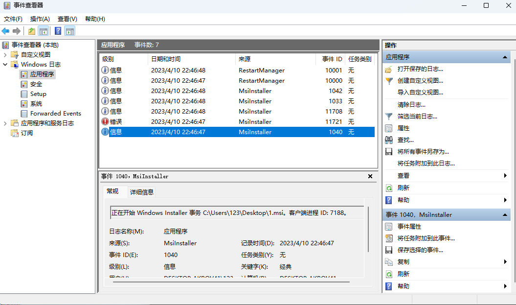Screen dimensions: 516x305
Task: Select 安全 log in the tree
Action: (x=36, y=84)
